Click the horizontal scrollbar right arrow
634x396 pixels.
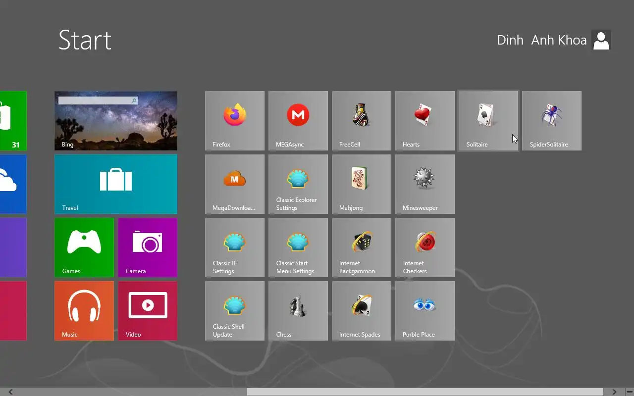[x=614, y=392]
